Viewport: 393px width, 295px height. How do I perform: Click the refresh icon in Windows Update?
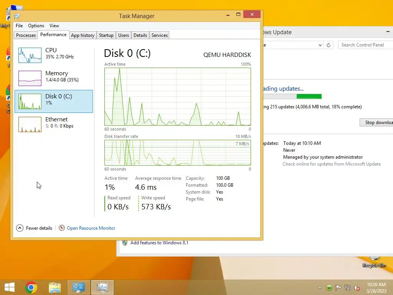(329, 45)
